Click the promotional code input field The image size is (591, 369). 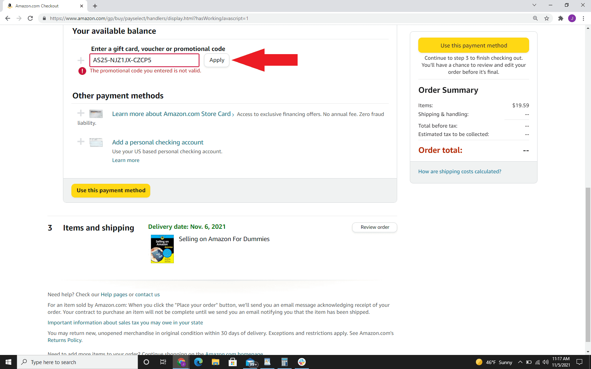(x=144, y=60)
